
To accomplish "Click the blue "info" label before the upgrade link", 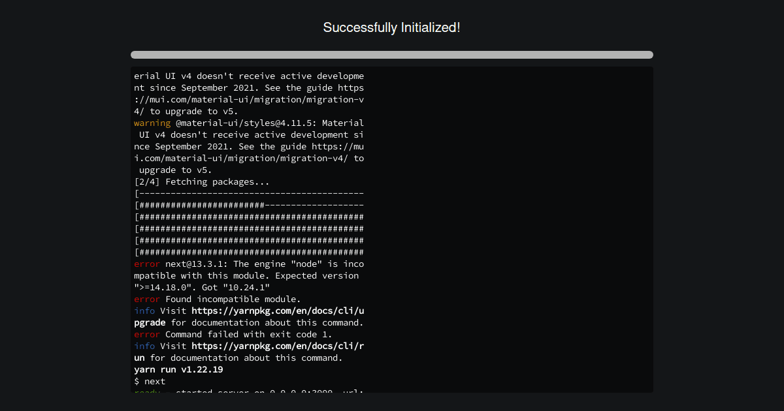I will 144,311.
